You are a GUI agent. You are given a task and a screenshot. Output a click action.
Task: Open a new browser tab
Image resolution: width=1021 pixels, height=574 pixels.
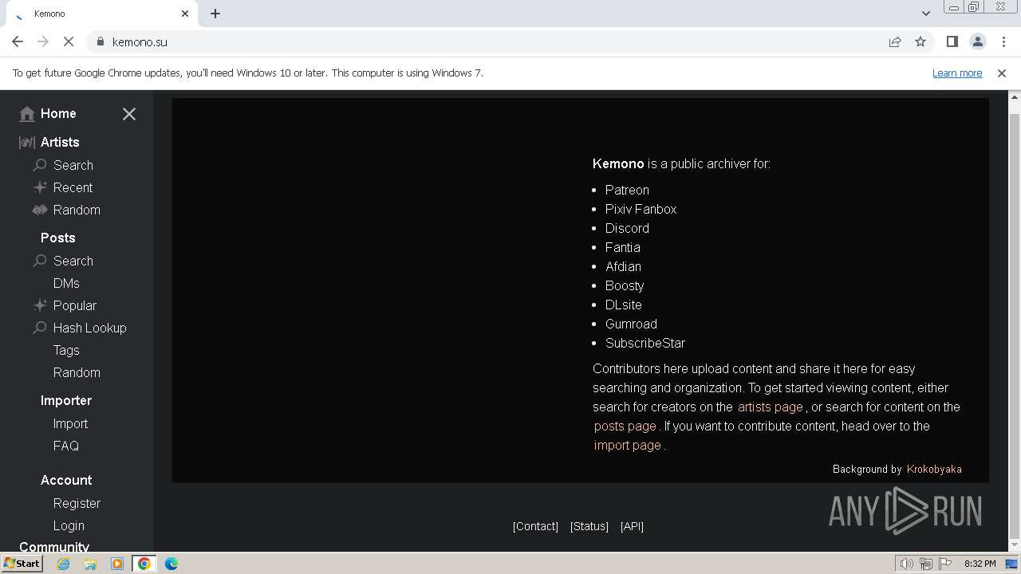point(215,14)
